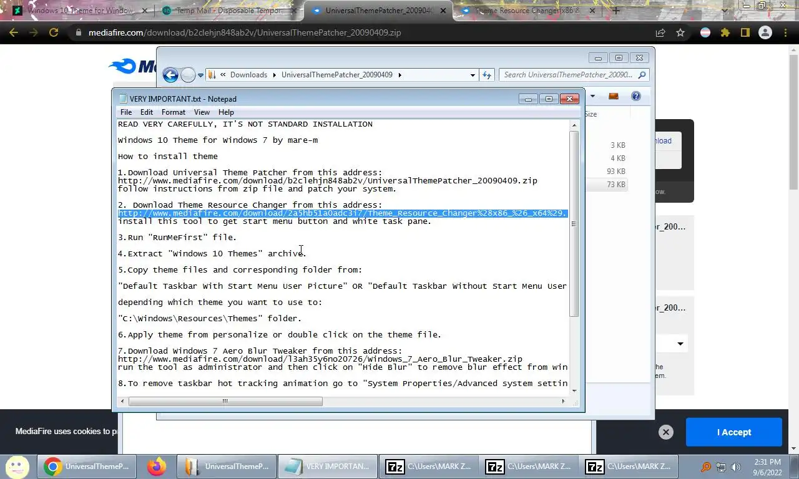Open the Edit menu in Notepad
This screenshot has height=479, width=799.
click(x=147, y=112)
